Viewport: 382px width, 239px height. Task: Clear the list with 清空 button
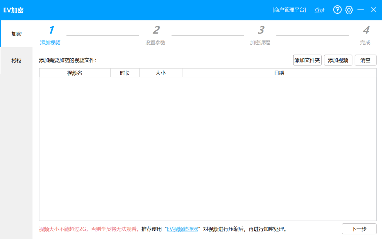365,60
